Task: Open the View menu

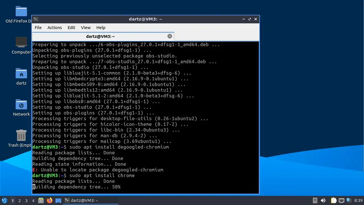Action: tap(86, 28)
